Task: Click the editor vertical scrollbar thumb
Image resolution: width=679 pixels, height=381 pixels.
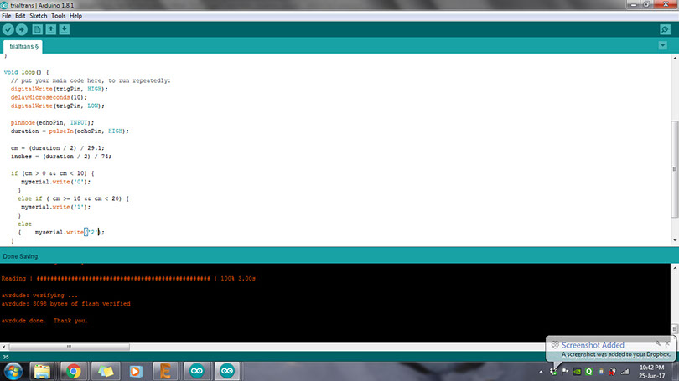Action: (674, 168)
